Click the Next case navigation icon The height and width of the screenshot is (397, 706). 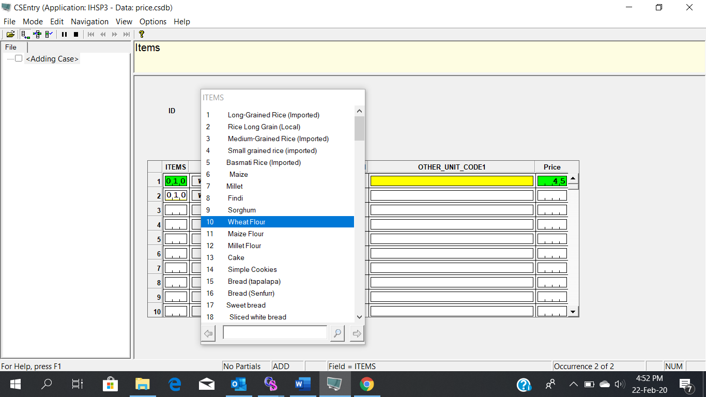(115, 34)
